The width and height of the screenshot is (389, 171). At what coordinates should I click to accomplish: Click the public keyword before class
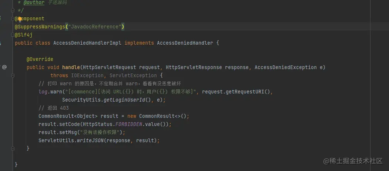click(x=24, y=43)
